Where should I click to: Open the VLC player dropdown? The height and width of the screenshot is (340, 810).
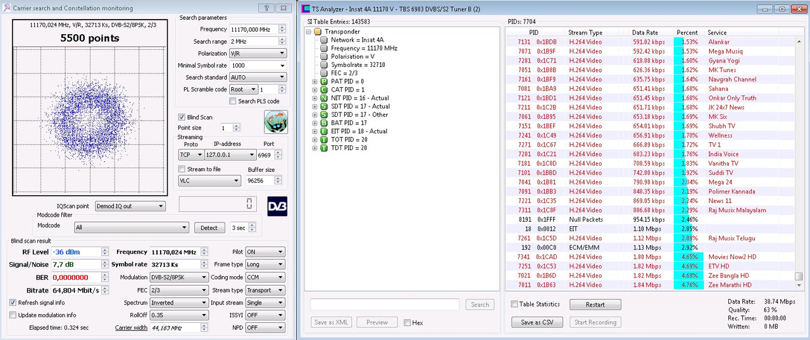(209, 181)
